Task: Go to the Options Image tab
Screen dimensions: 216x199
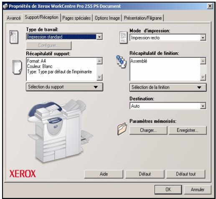Action: tap(107, 18)
